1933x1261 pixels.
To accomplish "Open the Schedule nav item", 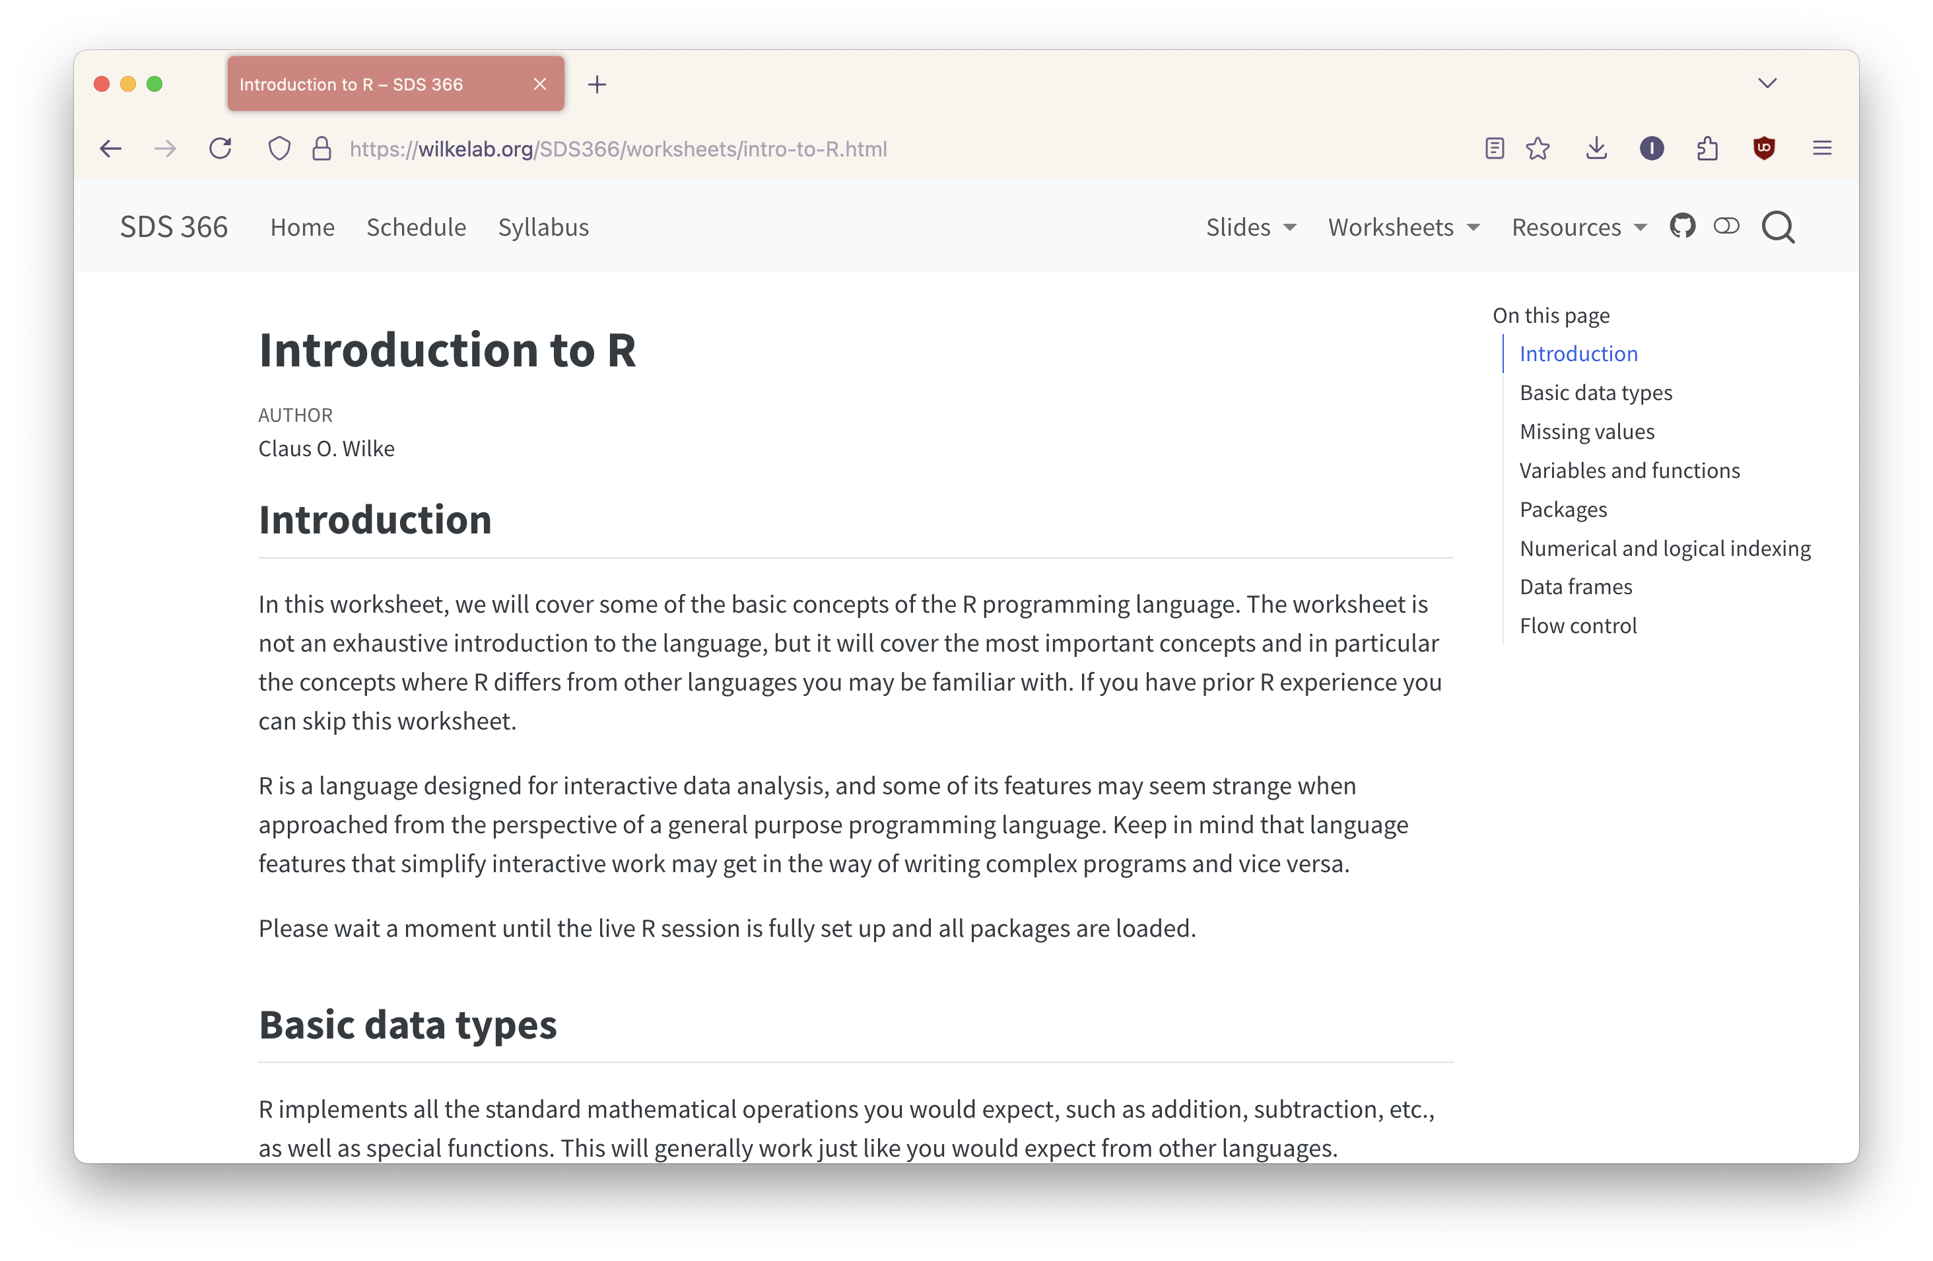I will point(416,227).
